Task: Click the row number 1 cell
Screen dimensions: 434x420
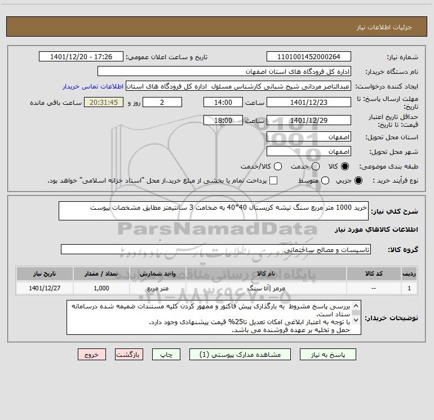Action: tap(409, 288)
